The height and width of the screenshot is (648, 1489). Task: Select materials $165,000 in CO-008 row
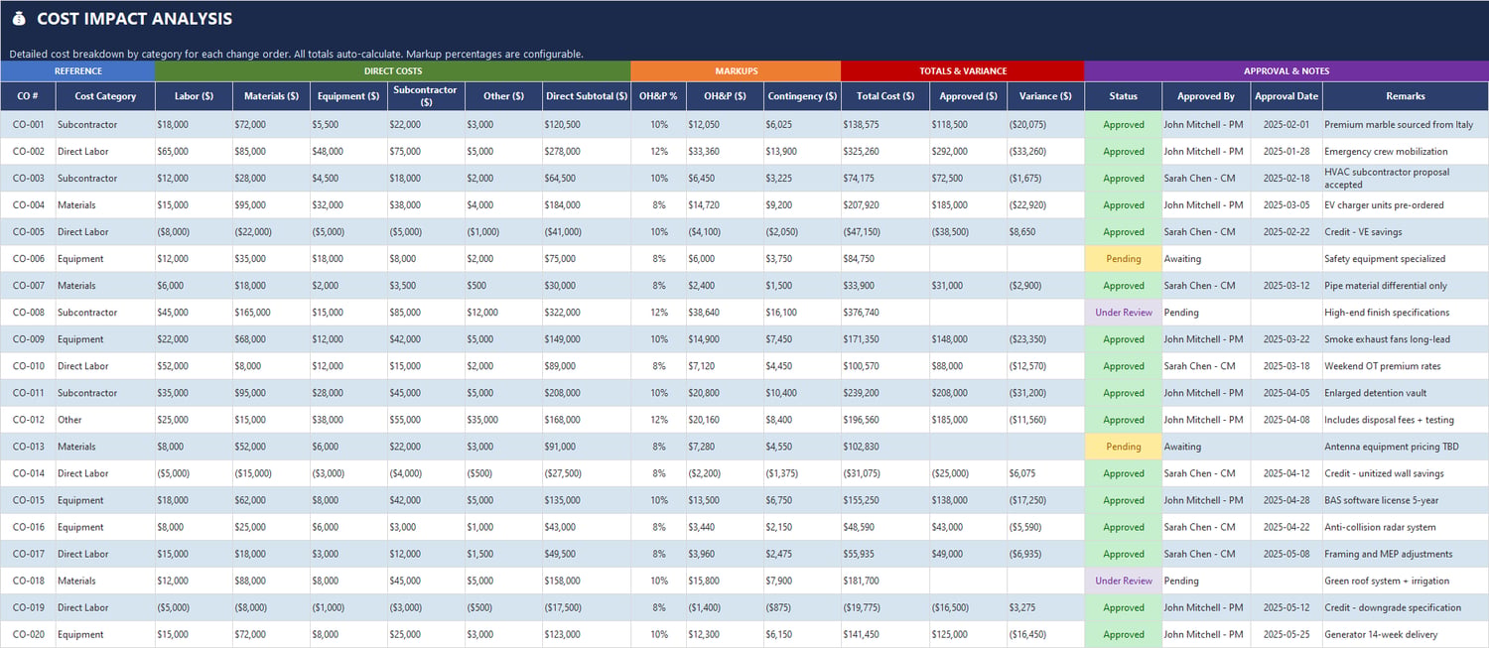(x=271, y=313)
